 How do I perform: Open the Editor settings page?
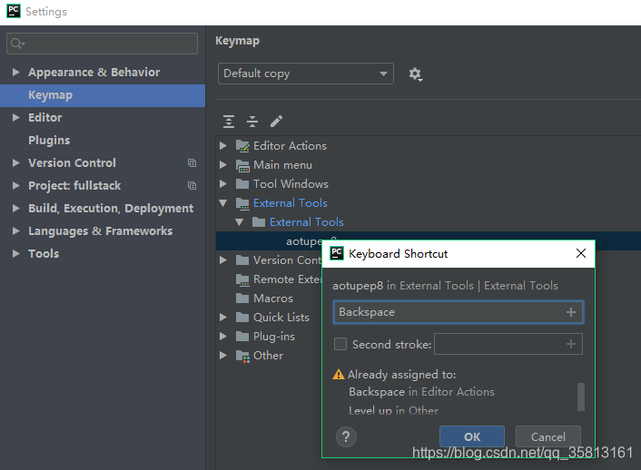45,118
